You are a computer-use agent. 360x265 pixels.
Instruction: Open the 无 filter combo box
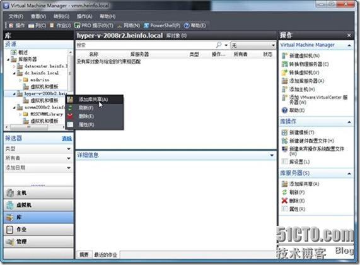253,45
